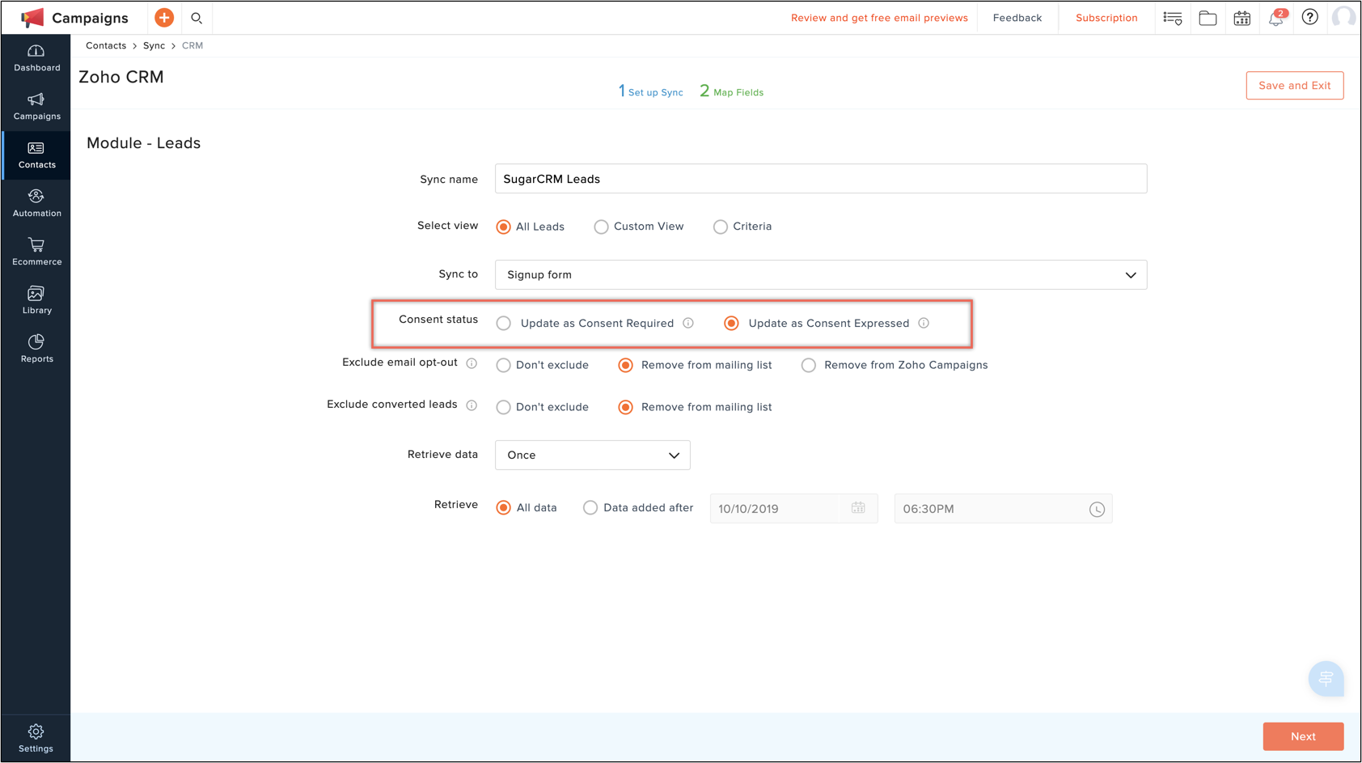Click the Sync breadcrumb link
The width and height of the screenshot is (1362, 763).
tap(154, 45)
